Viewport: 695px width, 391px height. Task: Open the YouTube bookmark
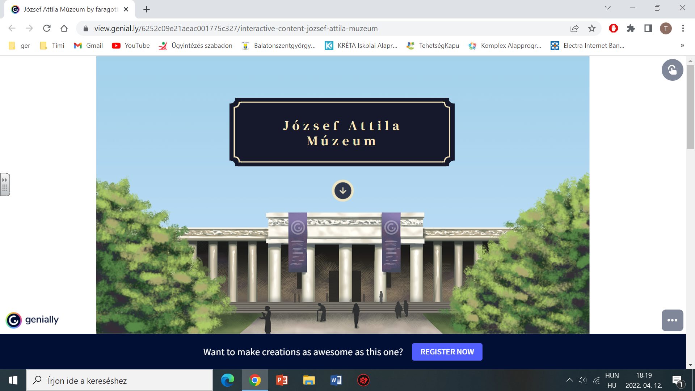[x=131, y=46]
